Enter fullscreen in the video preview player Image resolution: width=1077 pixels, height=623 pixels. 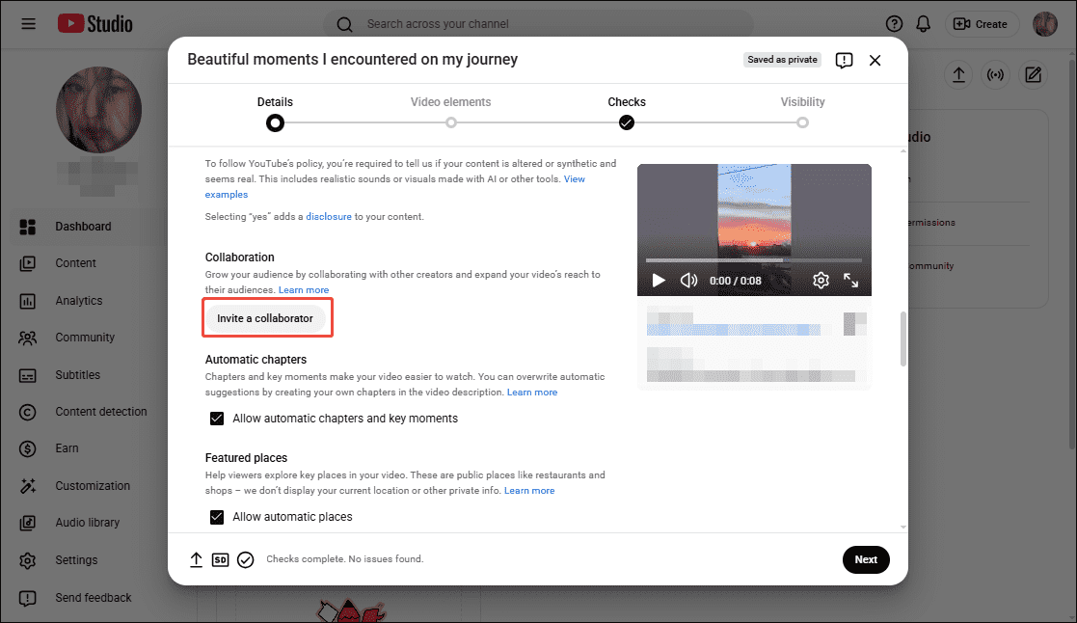point(851,280)
